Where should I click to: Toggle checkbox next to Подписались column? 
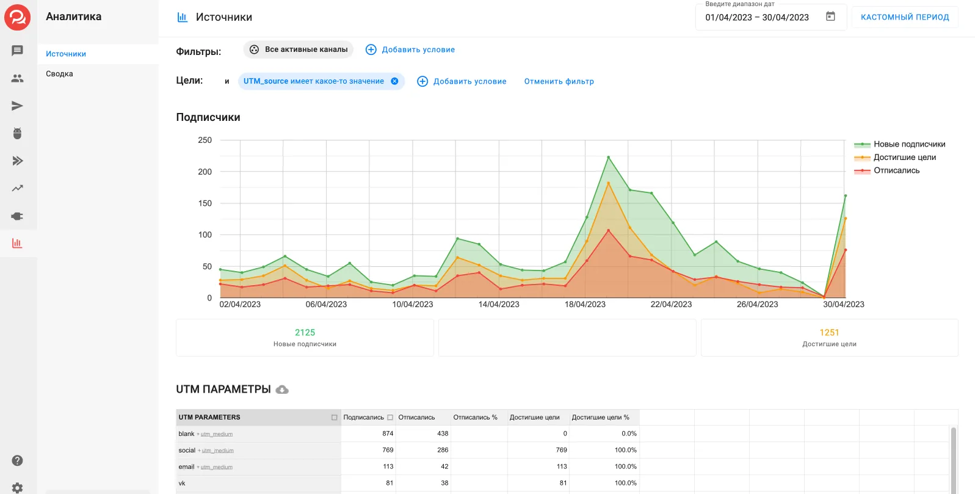coord(390,418)
